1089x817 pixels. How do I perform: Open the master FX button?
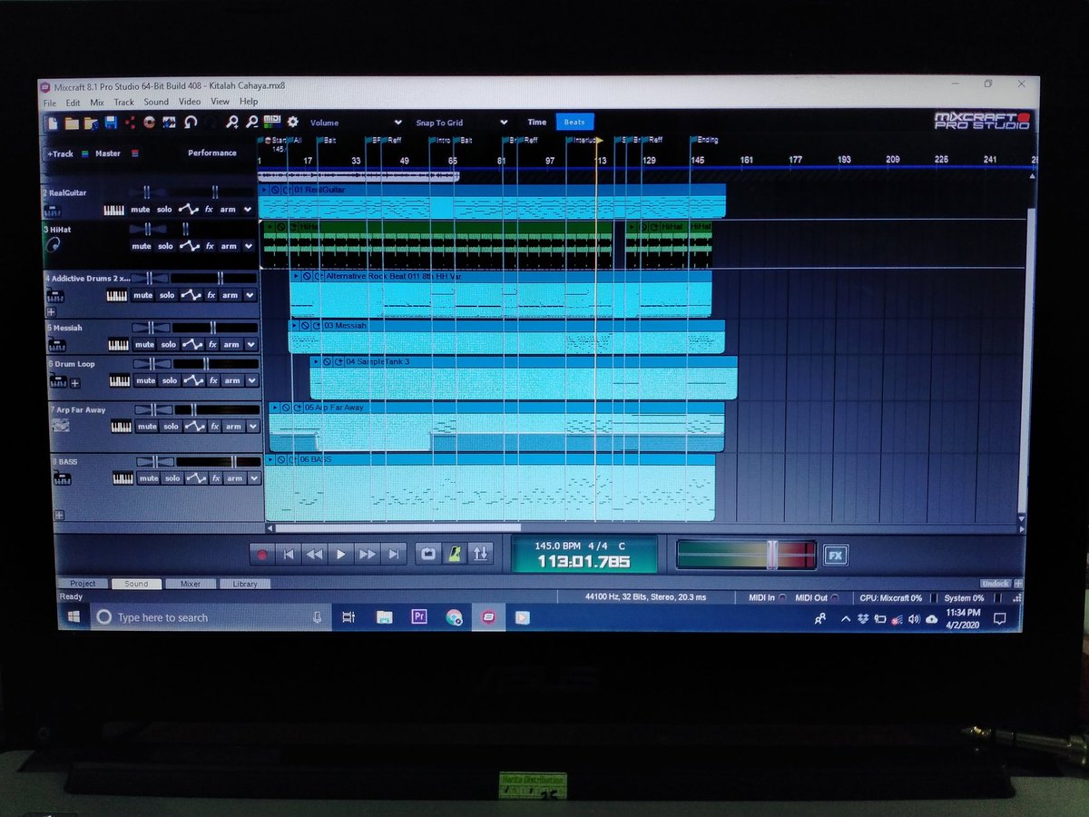[835, 555]
